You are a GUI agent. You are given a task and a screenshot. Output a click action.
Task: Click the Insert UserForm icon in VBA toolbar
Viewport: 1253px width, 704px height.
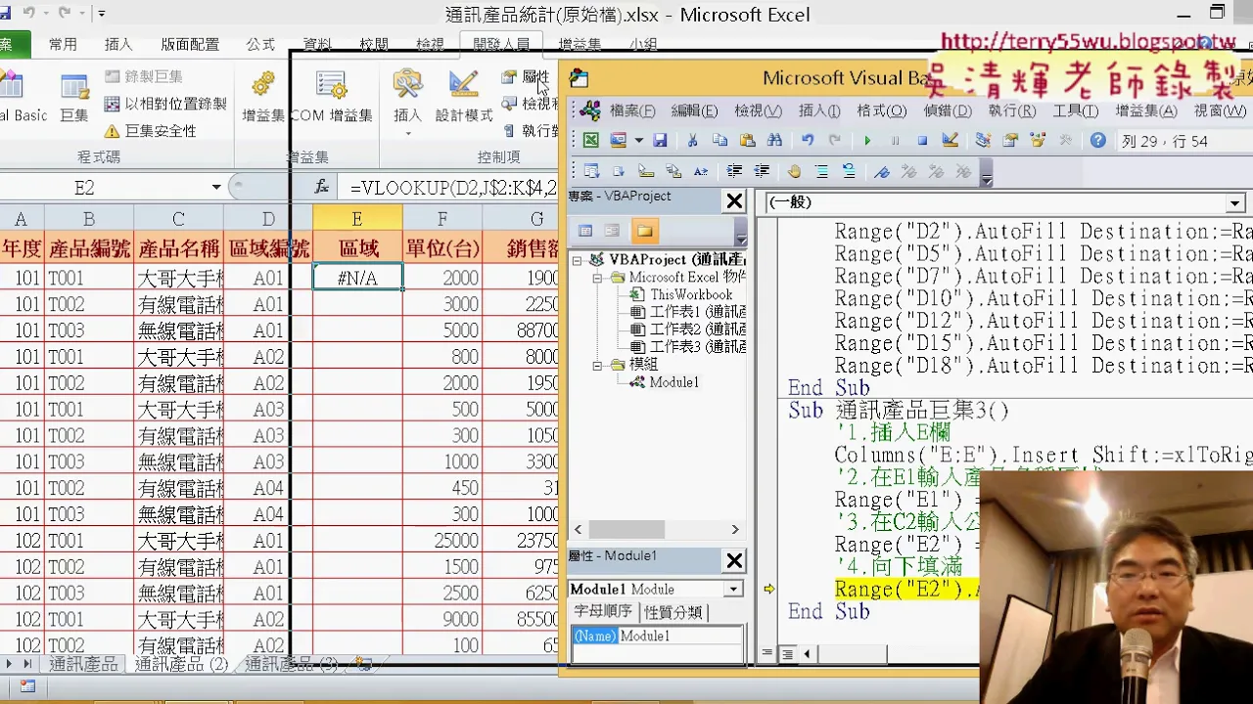(619, 141)
